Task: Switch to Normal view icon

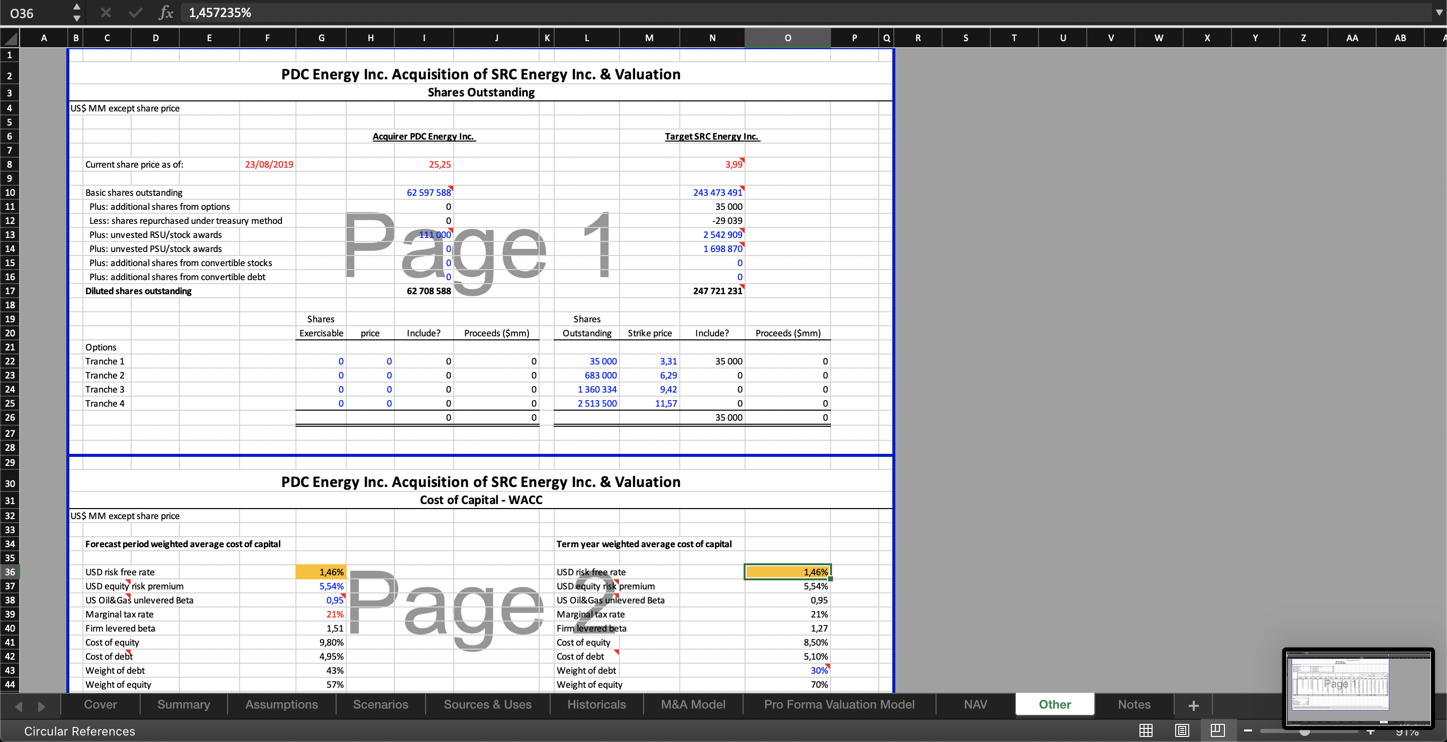Action: tap(1146, 730)
